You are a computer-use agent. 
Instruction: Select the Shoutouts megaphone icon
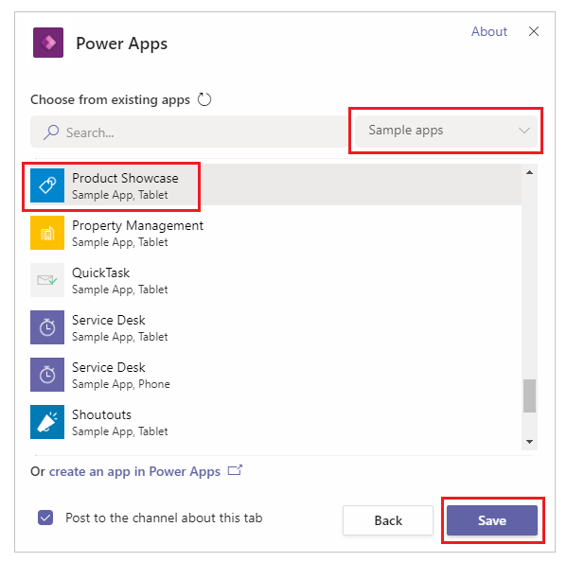coord(47,422)
